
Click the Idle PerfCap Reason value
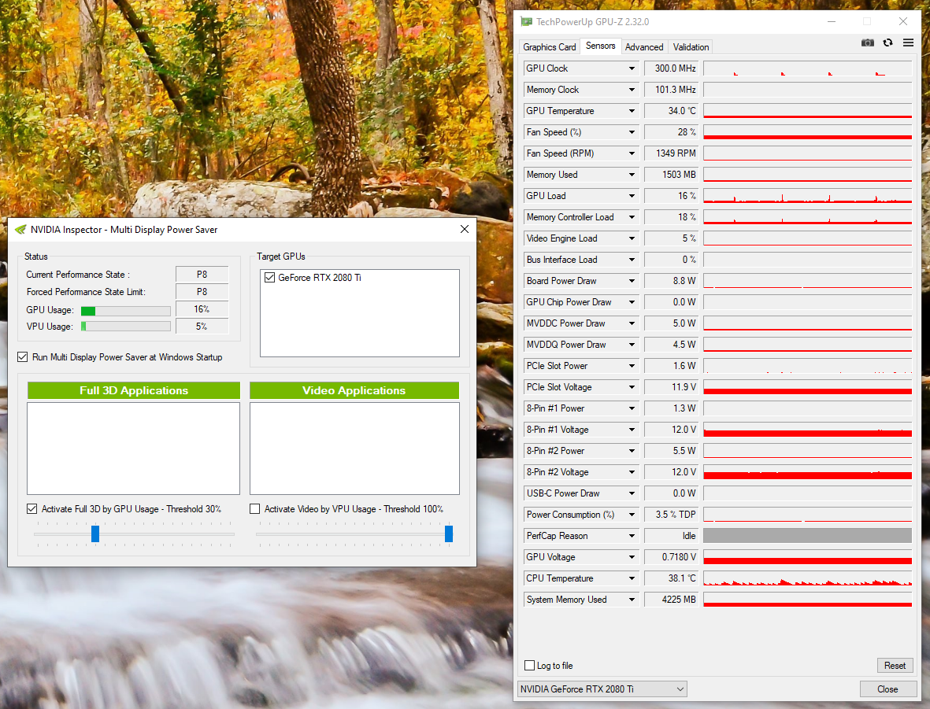click(672, 536)
